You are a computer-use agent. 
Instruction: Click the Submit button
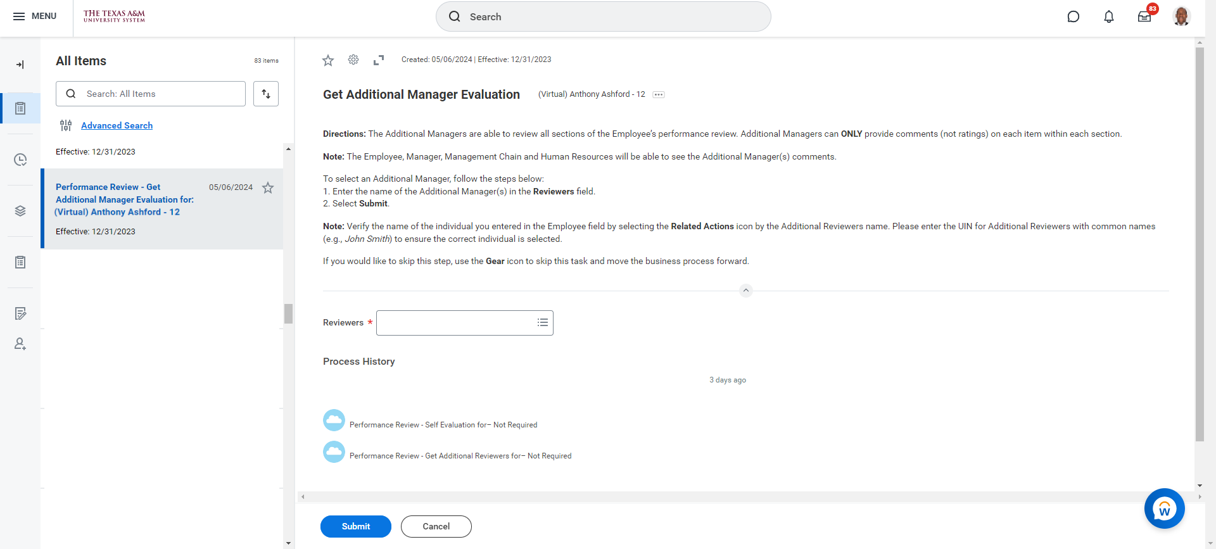355,526
